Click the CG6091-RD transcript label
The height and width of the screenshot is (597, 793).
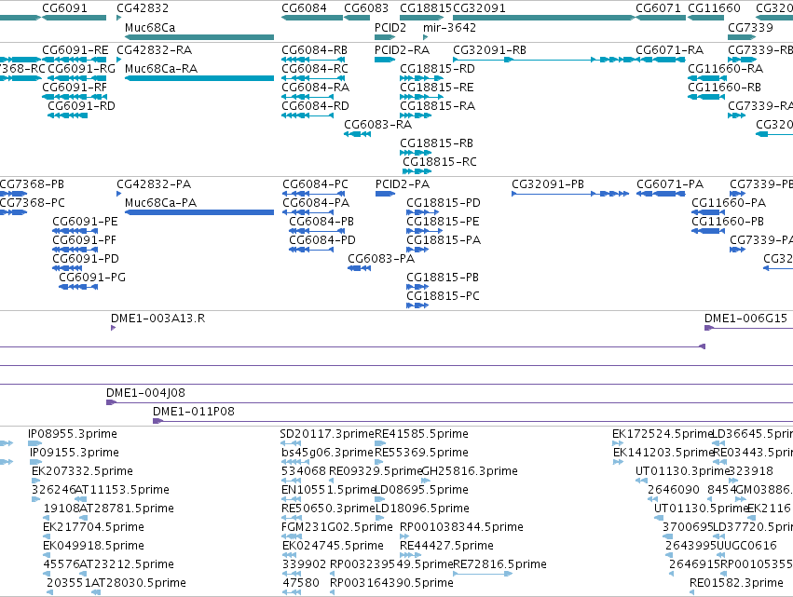click(x=81, y=106)
